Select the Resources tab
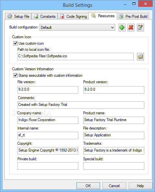Image resolution: width=155 pixels, height=192 pixels. (x=103, y=16)
